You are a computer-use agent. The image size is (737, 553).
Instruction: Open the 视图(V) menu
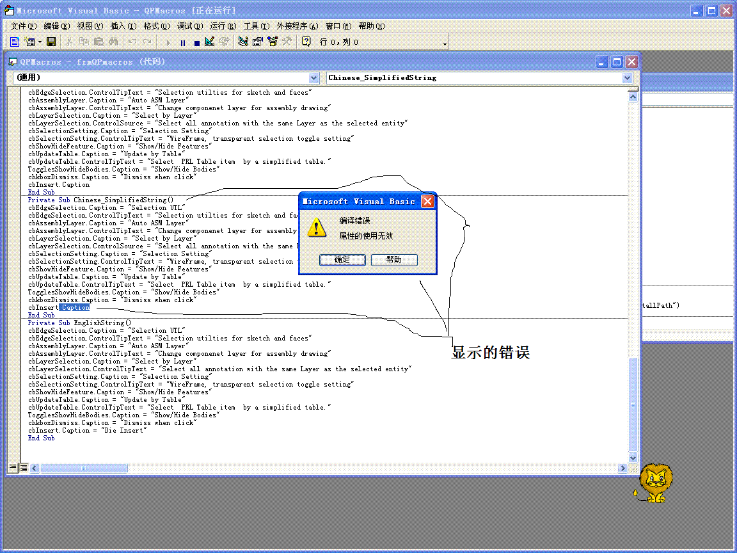pos(90,26)
